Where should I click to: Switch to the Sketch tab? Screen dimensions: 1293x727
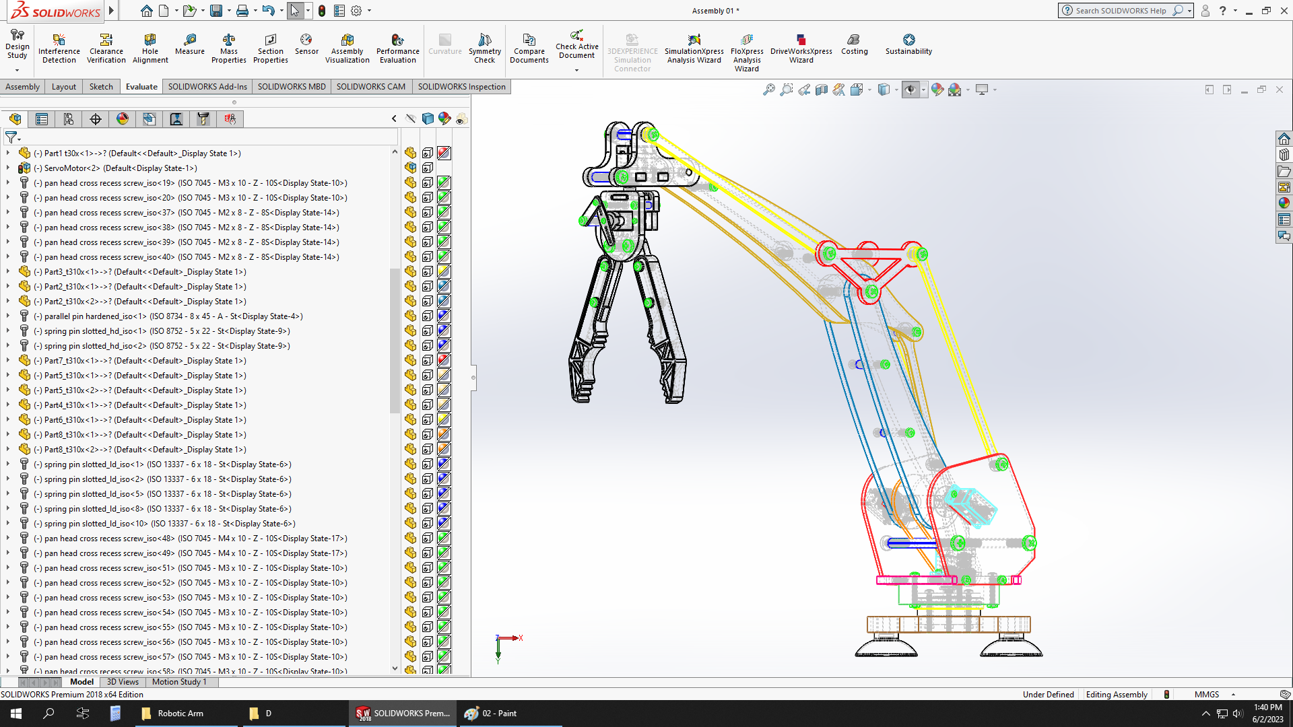101,87
